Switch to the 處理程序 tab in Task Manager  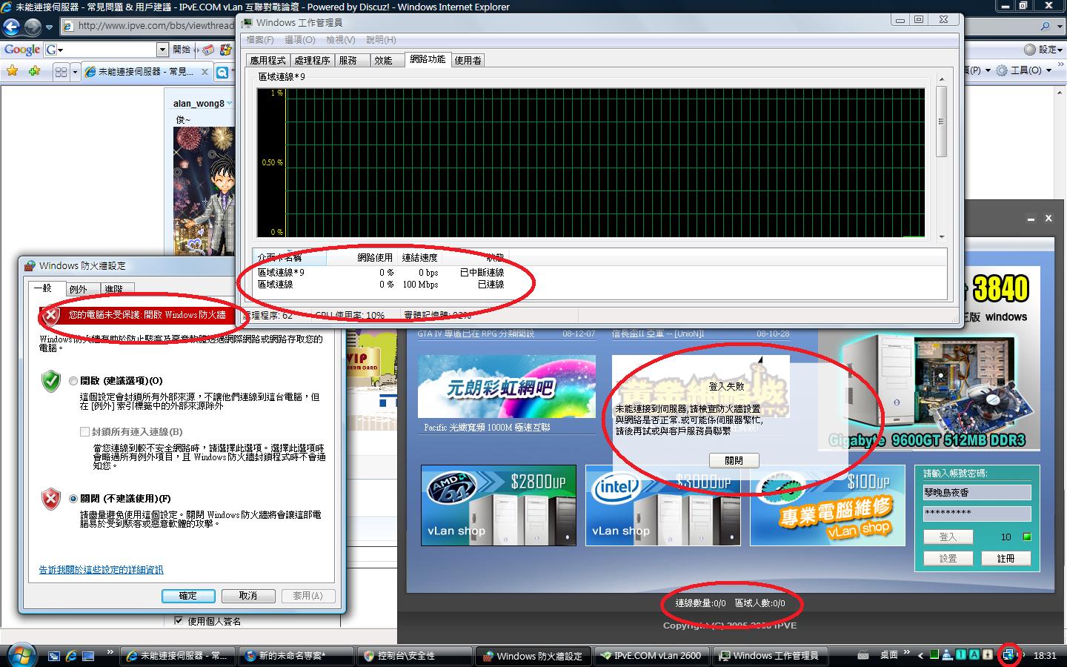[312, 60]
